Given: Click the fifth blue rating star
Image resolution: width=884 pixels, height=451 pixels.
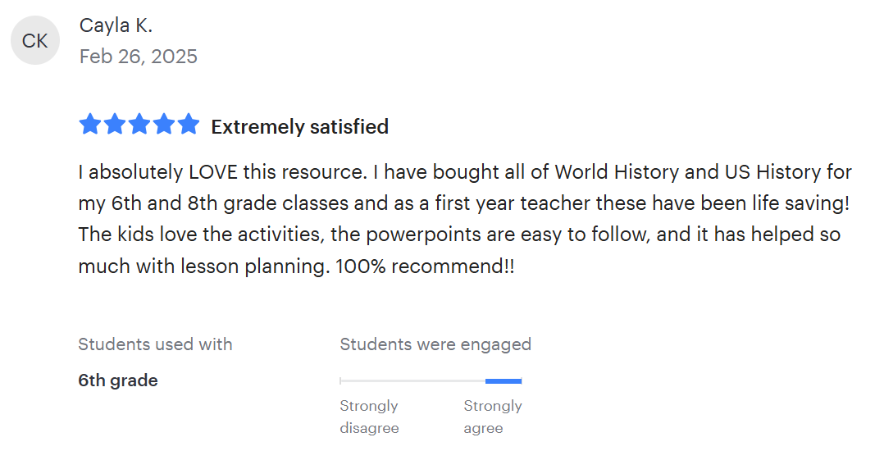Looking at the screenshot, I should (x=189, y=125).
